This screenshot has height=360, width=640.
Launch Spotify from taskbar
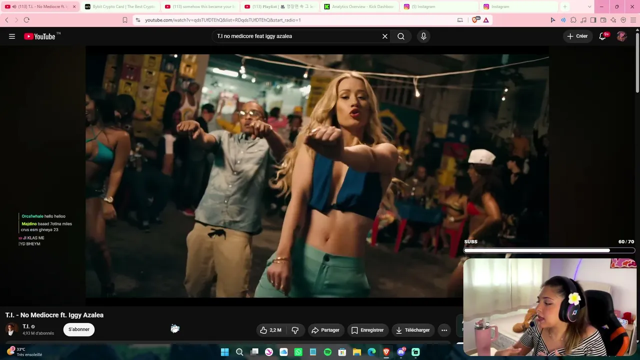pyautogui.click(x=327, y=352)
